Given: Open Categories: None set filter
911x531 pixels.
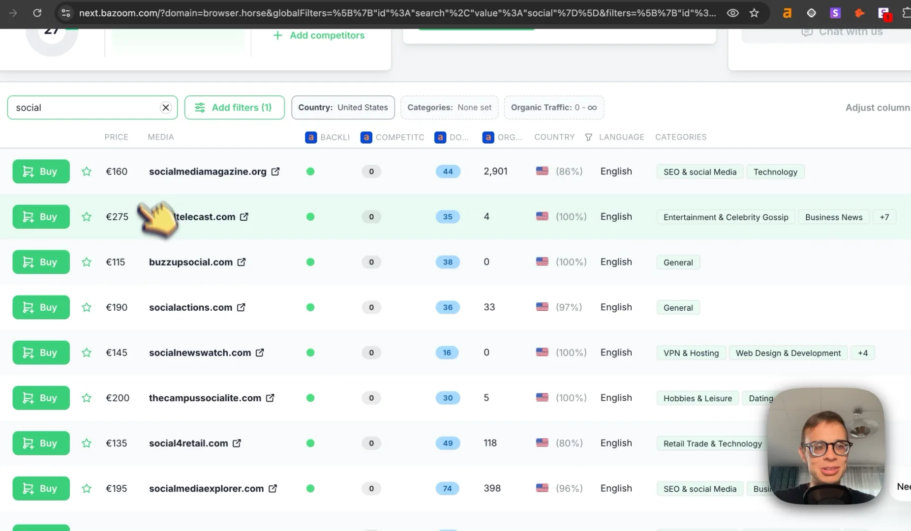Looking at the screenshot, I should point(449,108).
